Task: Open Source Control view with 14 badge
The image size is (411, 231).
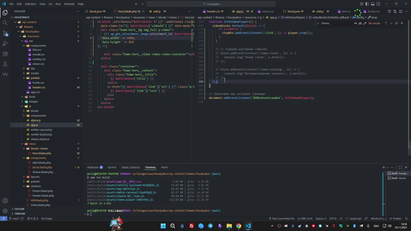Action: [5, 33]
